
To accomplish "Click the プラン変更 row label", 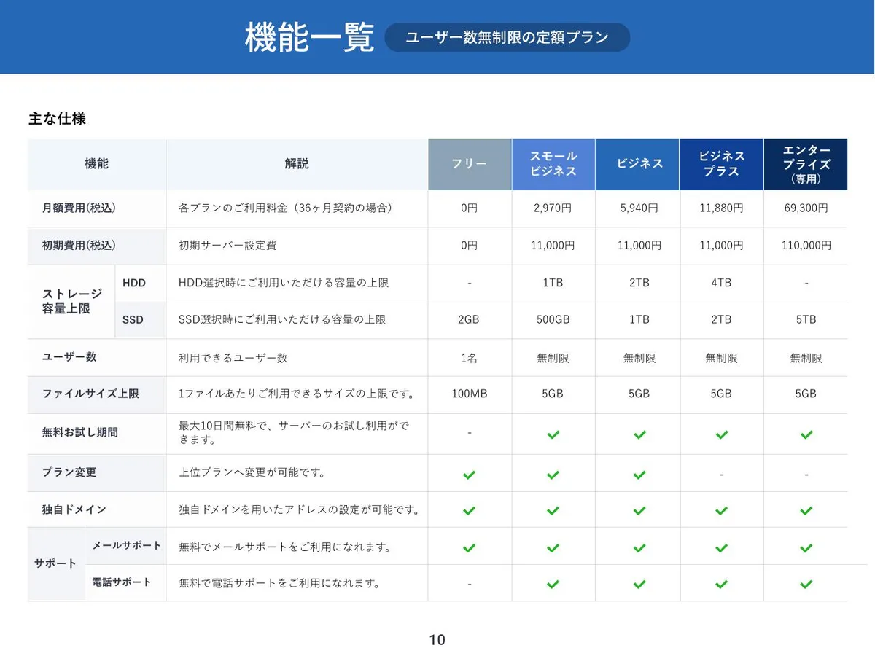I will (69, 472).
